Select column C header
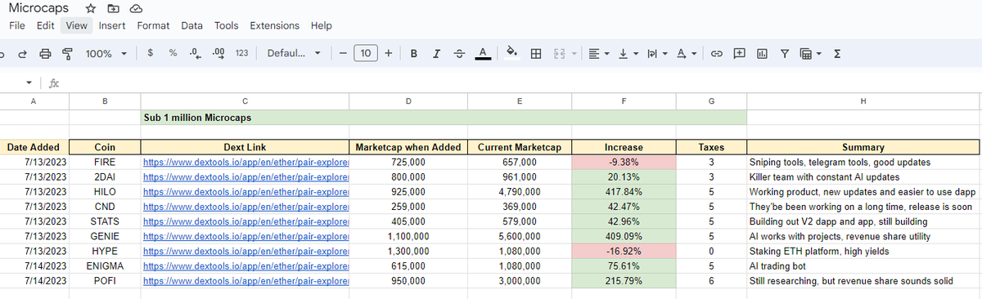This screenshot has height=299, width=982. (245, 101)
